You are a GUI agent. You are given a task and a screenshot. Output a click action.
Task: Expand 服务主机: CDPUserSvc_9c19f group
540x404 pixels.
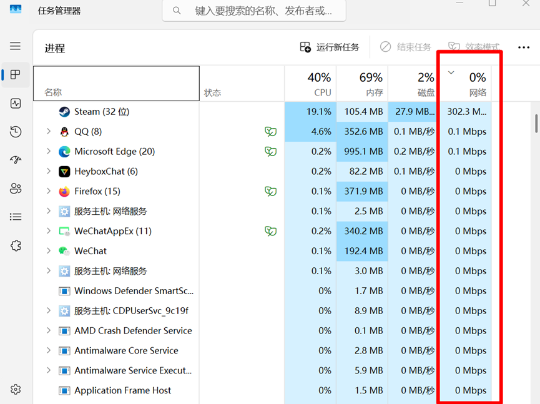click(49, 311)
